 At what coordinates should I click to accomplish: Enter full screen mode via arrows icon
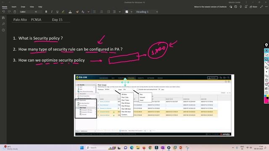tap(261, 7)
